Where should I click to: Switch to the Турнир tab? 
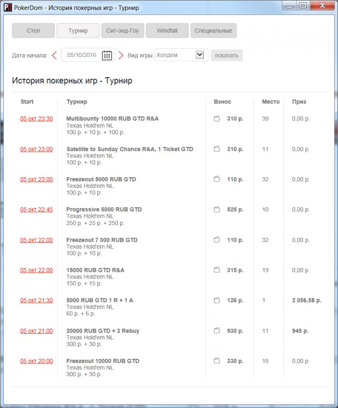(x=78, y=31)
